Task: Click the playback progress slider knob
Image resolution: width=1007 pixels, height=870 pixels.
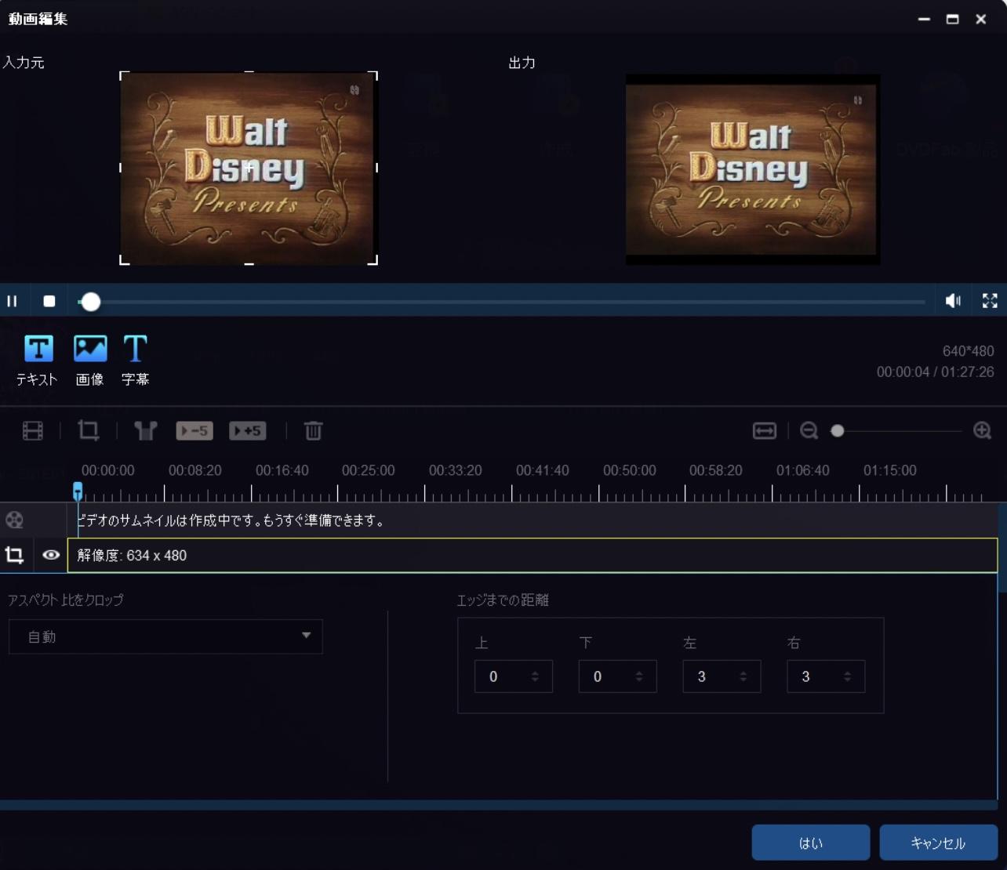Action: [x=91, y=302]
